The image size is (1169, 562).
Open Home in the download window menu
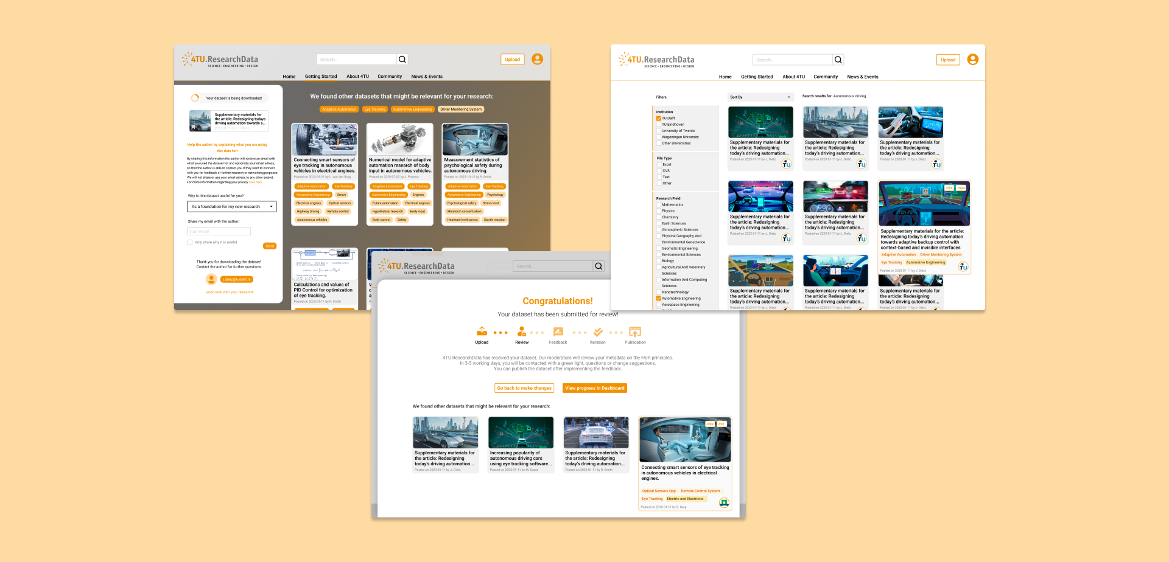[x=289, y=77]
